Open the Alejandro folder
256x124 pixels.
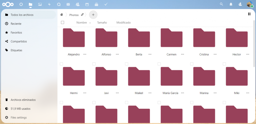[74, 38]
